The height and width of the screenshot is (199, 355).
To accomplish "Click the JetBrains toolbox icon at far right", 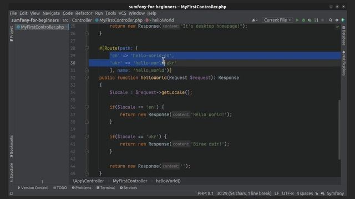I will point(343,20).
